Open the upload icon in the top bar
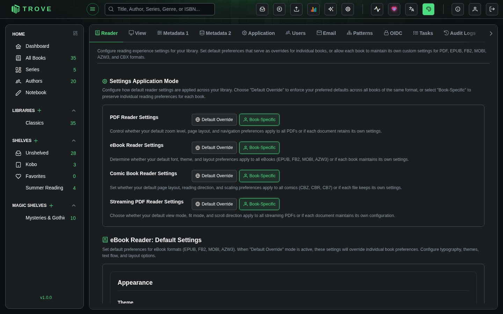Screen dimensions: 503x314 point(297,9)
